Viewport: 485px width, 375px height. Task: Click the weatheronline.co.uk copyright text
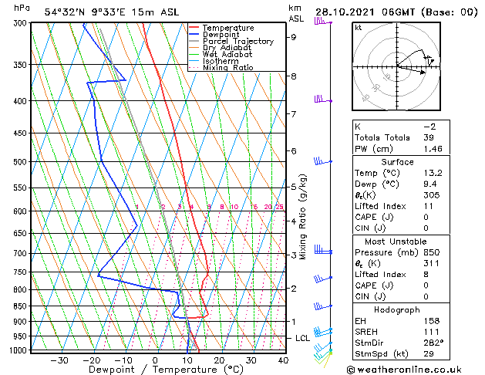pos(404,370)
